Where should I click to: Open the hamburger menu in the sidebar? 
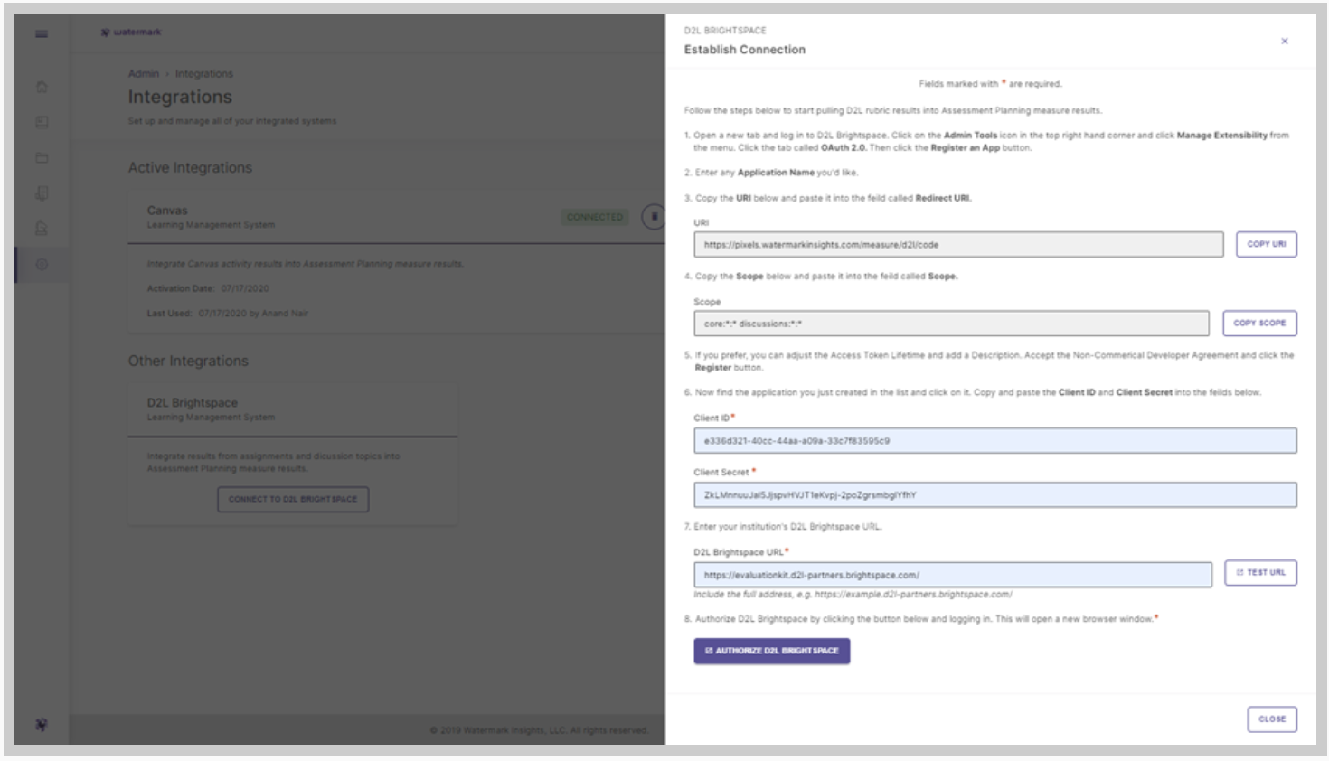coord(42,33)
